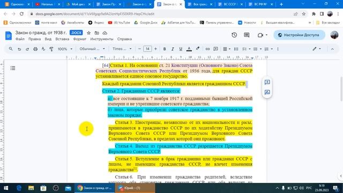The image size is (343, 193).
Task: Switch to the Мой диск tab
Action: [x=78, y=4]
